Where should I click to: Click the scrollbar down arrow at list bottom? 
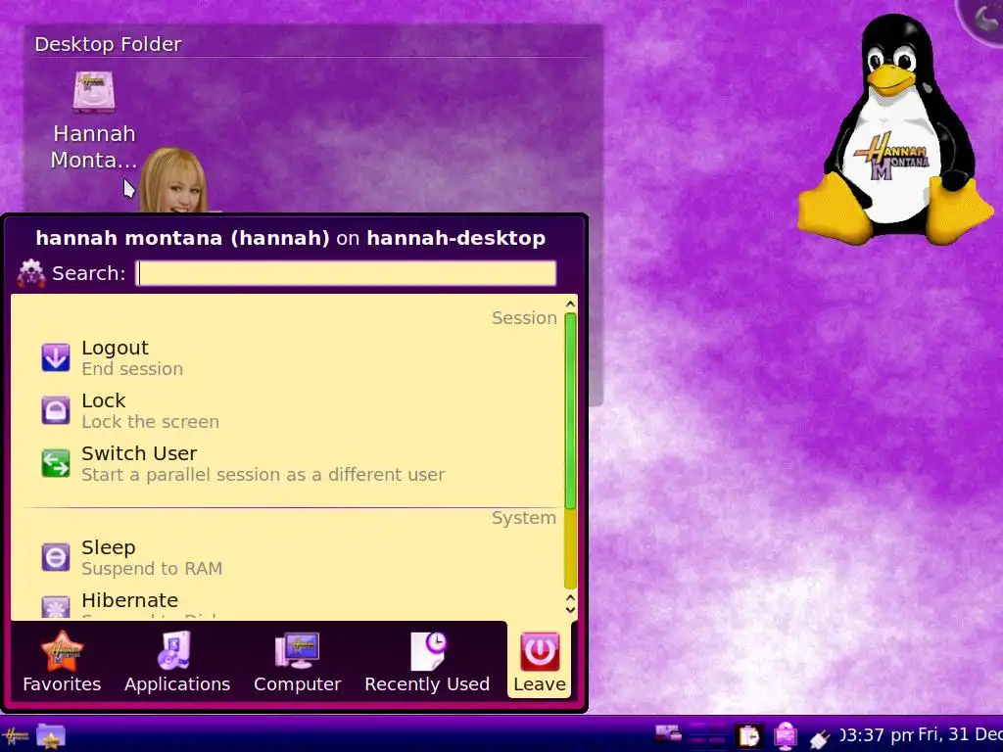571,609
